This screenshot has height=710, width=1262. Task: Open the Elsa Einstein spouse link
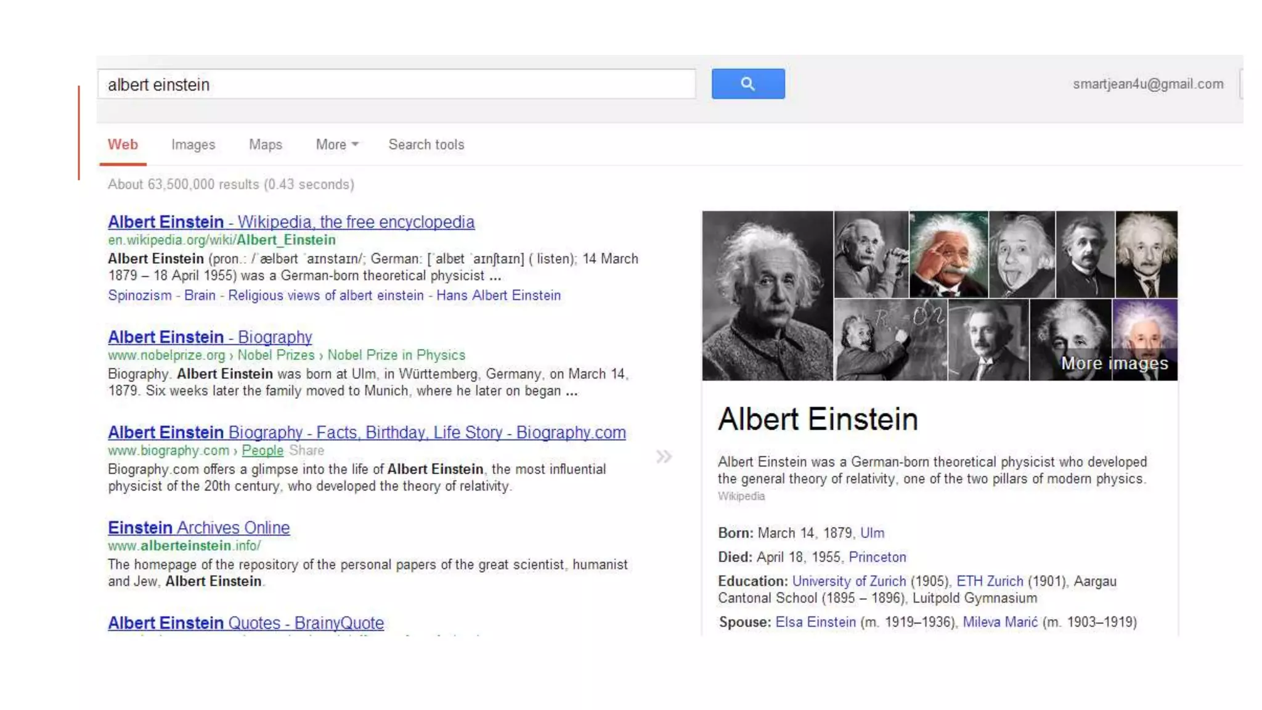click(x=815, y=622)
